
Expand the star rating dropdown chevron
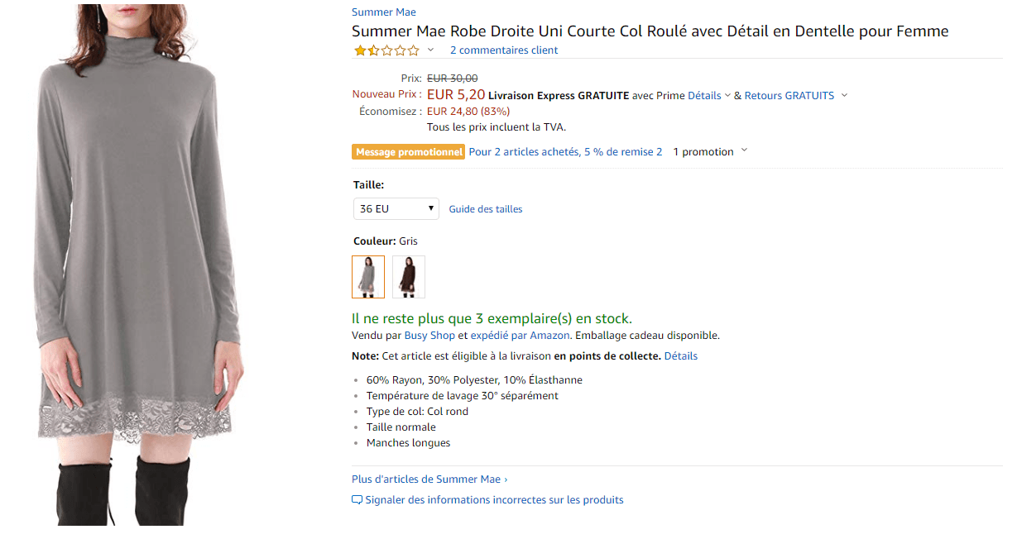[x=431, y=50]
